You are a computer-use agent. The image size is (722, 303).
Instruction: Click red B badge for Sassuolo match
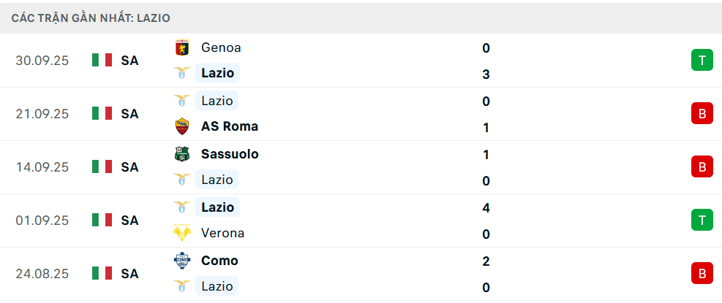702,166
